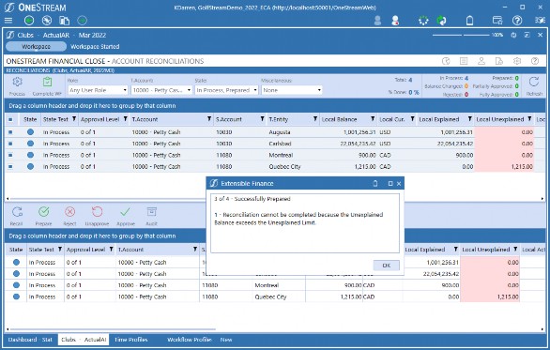This screenshot has height=350, width=550.
Task: Click the Unapprove icon
Action: pos(98,212)
